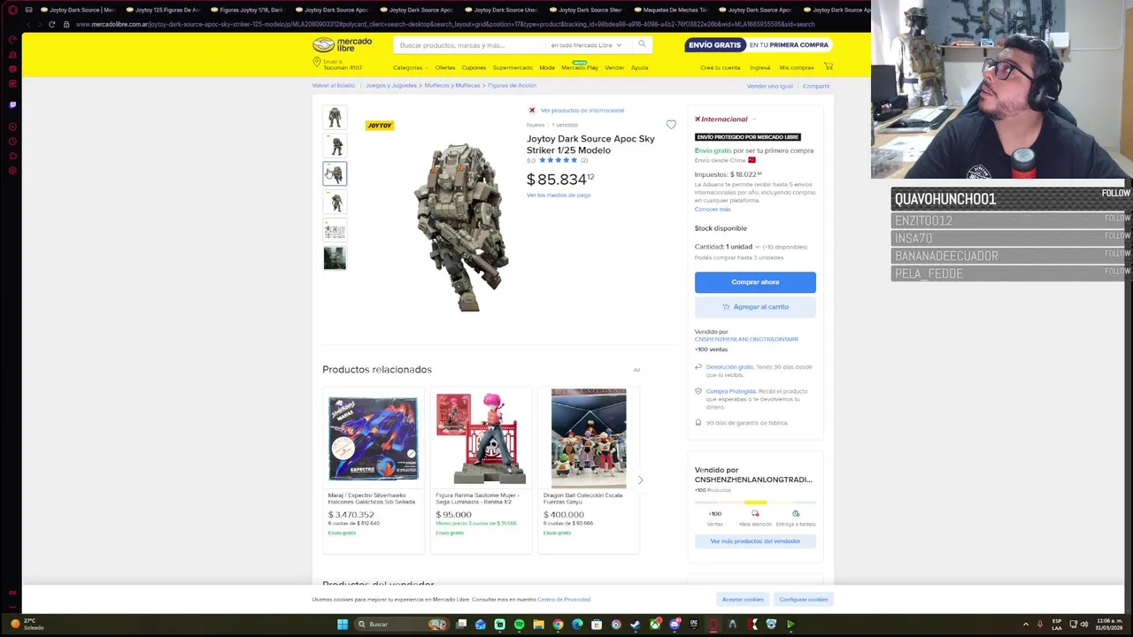Open Xbox app from the taskbar

(655, 624)
